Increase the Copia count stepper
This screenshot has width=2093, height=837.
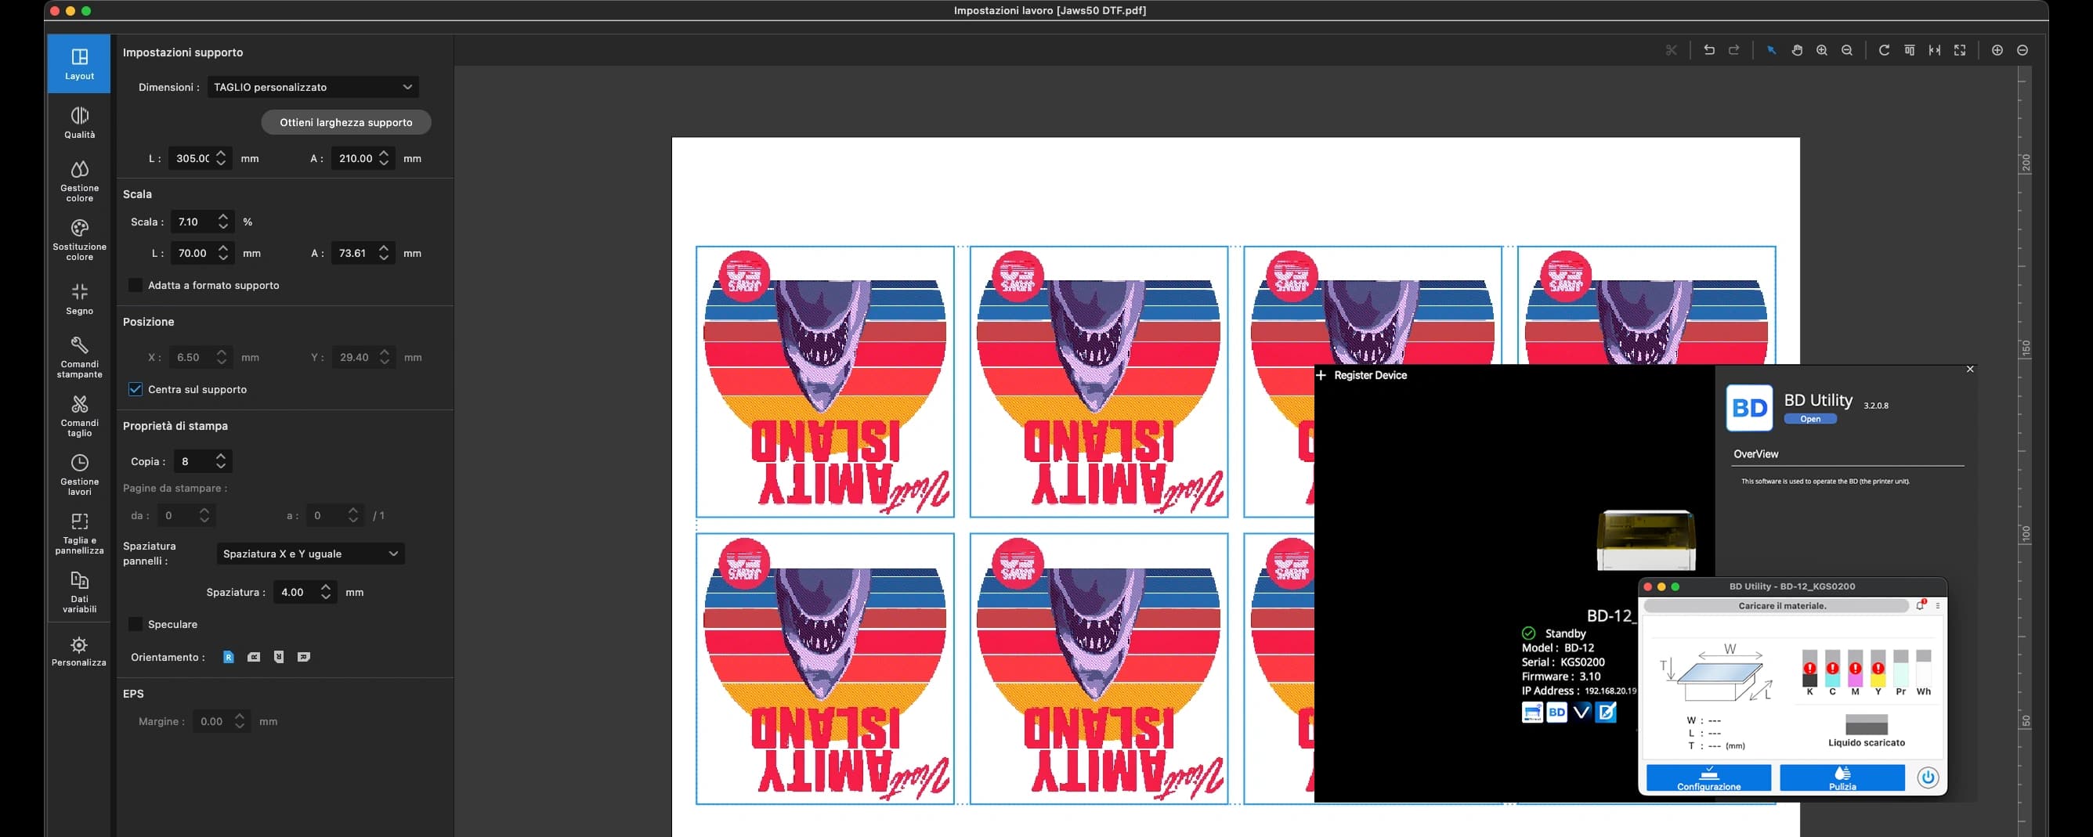221,456
